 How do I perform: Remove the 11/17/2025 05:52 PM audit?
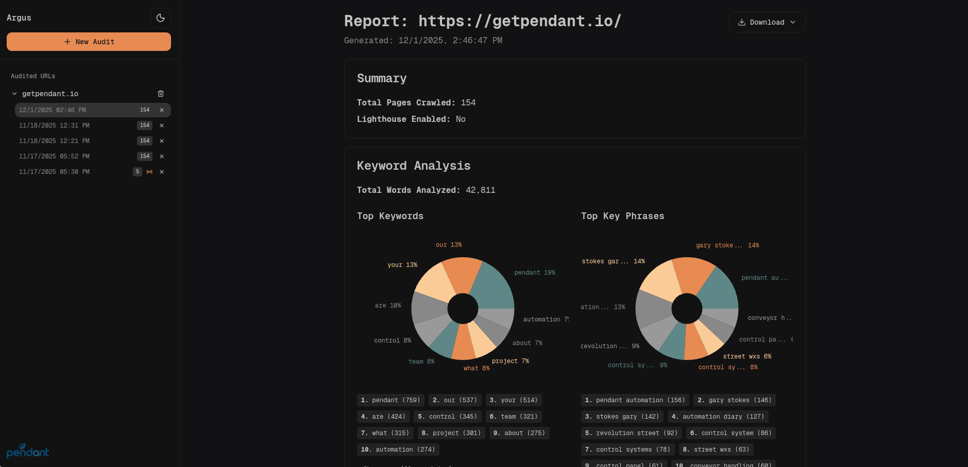click(x=162, y=156)
